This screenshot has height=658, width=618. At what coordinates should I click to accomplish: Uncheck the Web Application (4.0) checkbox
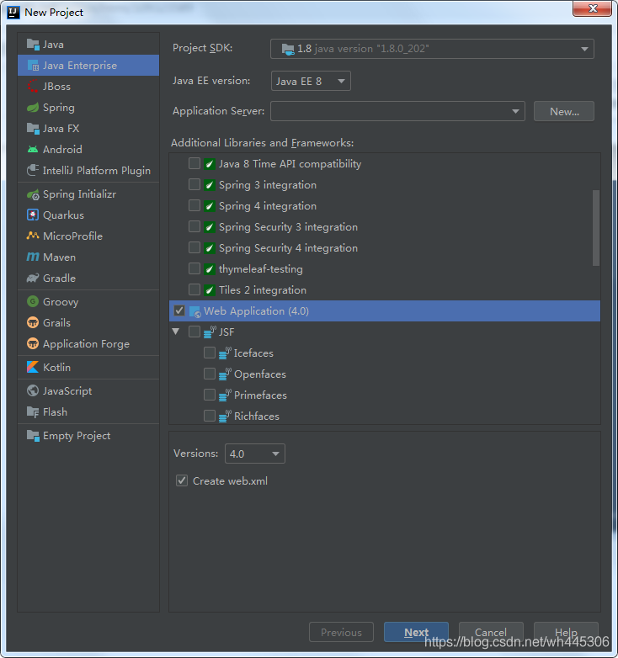179,310
